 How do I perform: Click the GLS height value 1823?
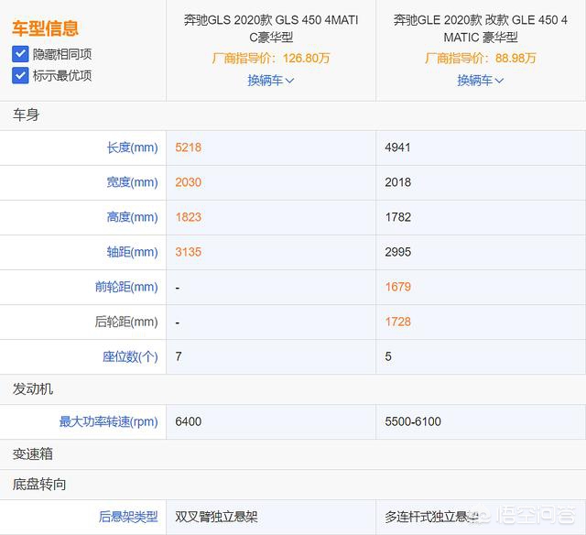coord(189,217)
